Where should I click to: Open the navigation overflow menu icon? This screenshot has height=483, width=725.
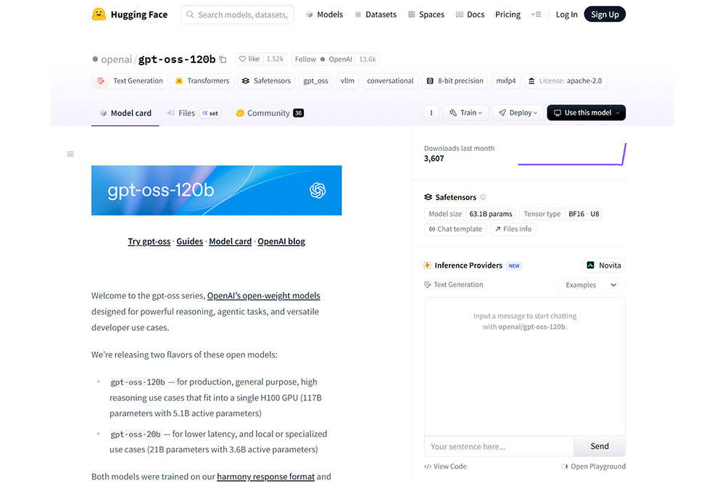[x=536, y=15]
